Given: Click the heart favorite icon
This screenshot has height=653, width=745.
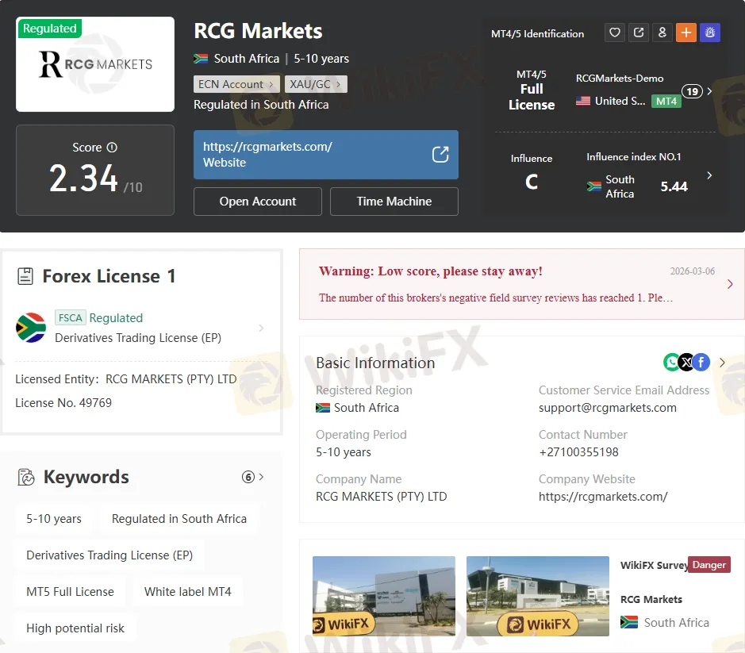Looking at the screenshot, I should [615, 33].
